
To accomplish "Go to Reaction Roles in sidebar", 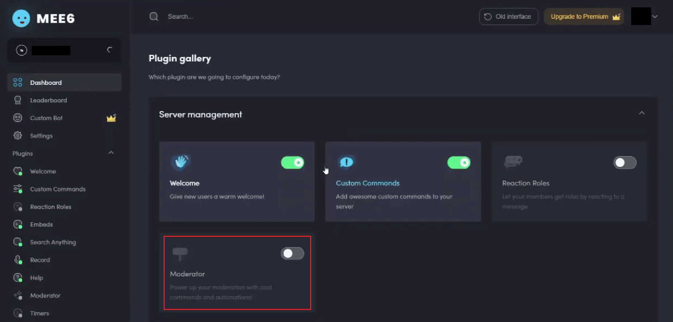I will coord(51,207).
